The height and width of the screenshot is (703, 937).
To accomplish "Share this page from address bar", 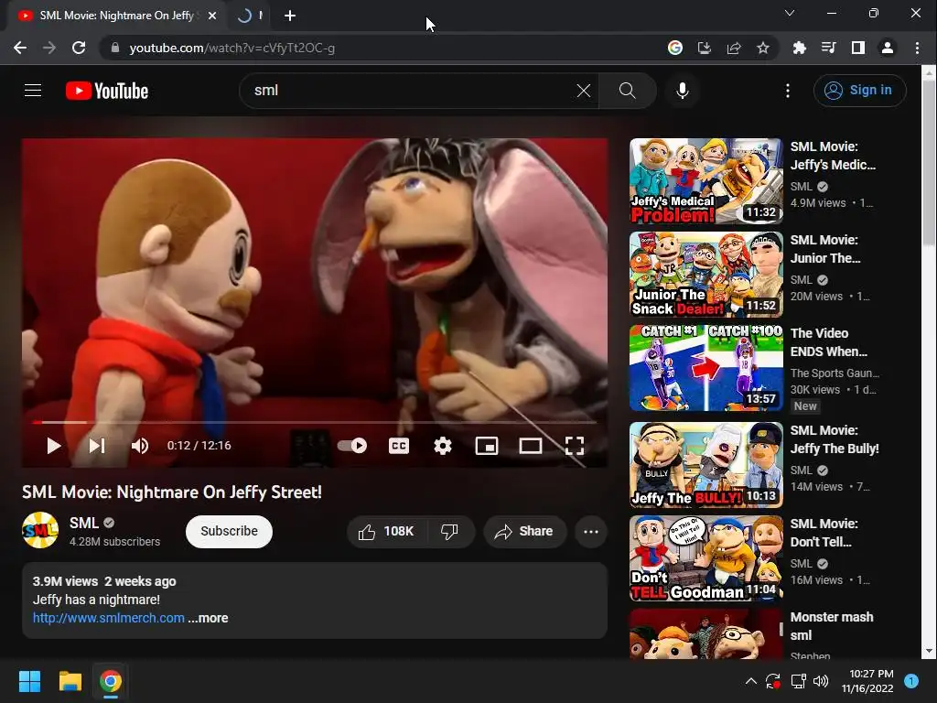I will pos(734,48).
